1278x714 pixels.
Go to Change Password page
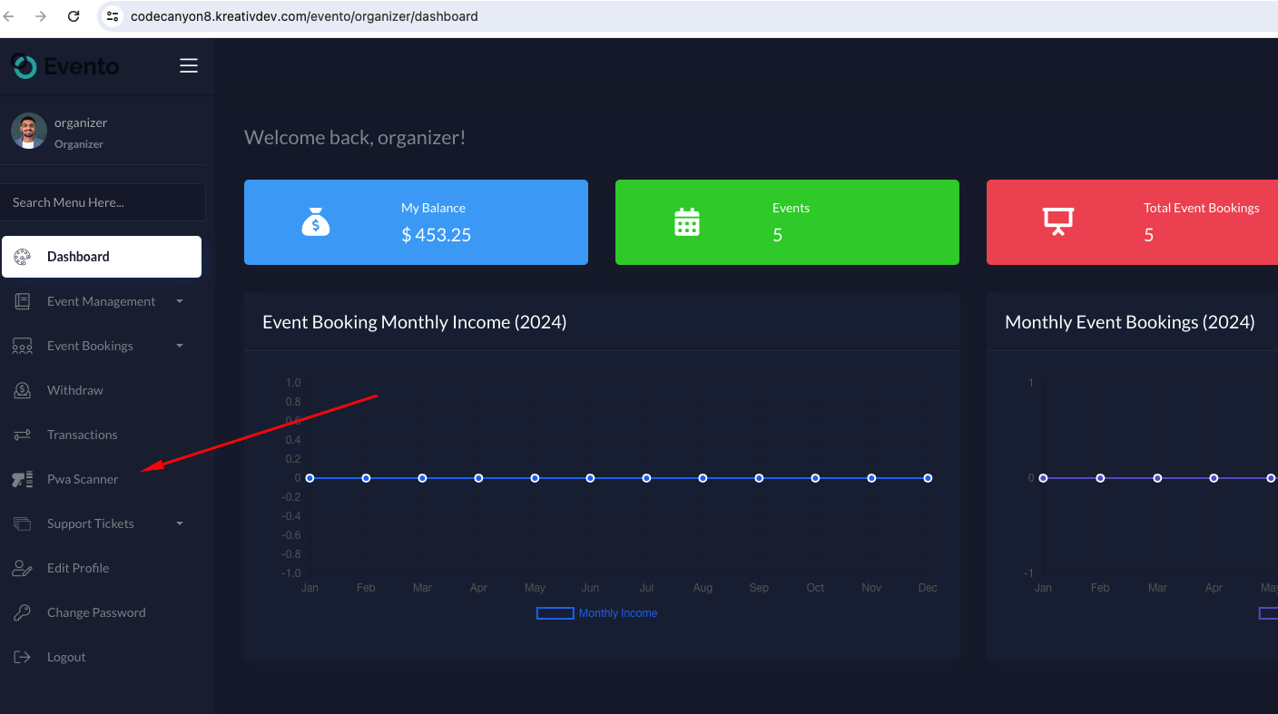[96, 612]
